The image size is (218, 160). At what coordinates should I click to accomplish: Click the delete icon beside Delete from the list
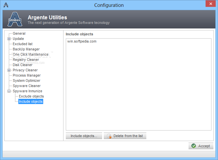pyautogui.click(x=109, y=136)
